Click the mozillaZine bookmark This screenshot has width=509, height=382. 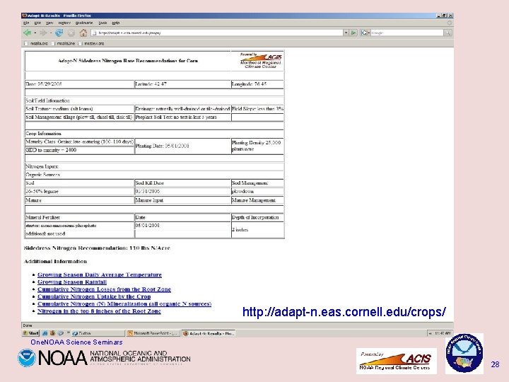pyautogui.click(x=63, y=43)
